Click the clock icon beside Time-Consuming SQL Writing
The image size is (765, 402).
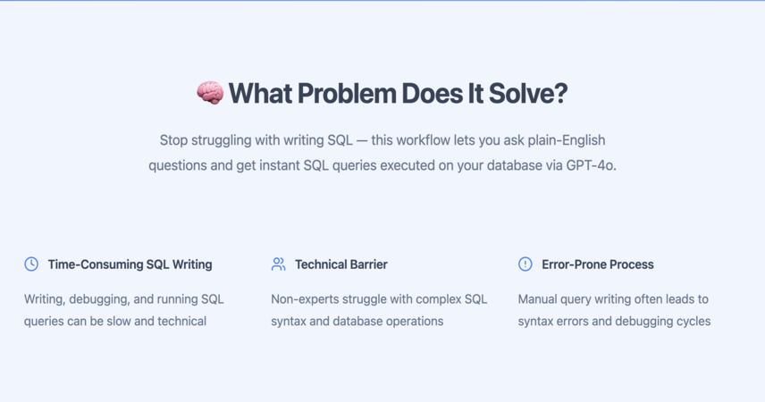point(31,264)
